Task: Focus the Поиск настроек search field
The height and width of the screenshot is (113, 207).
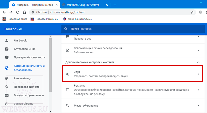Action: point(133,29)
